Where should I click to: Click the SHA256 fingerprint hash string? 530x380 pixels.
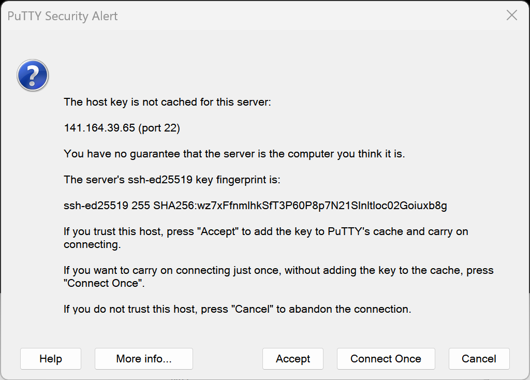pos(300,206)
